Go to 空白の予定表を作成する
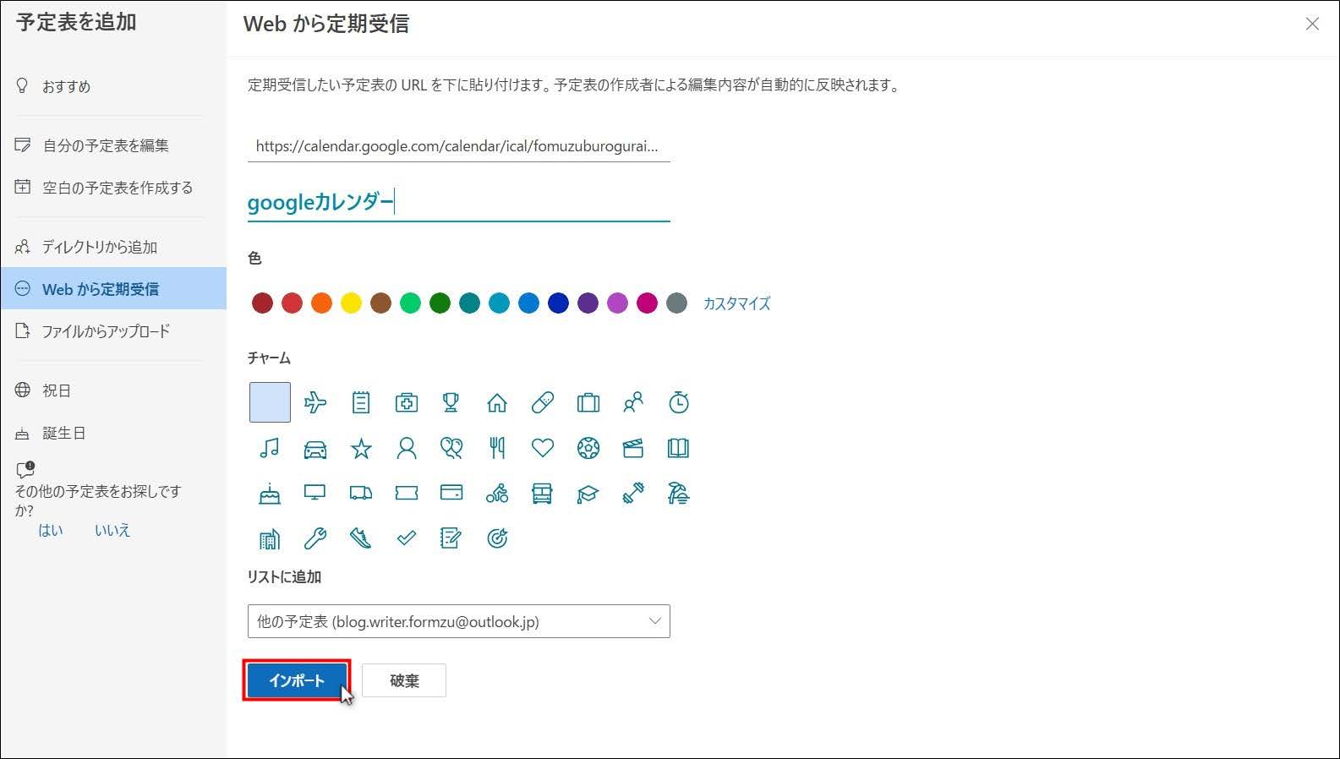 click(x=113, y=188)
